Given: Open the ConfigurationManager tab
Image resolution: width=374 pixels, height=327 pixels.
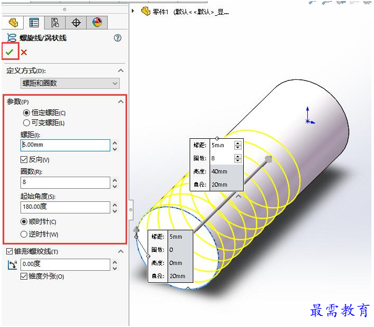Looking at the screenshot, I should pos(55,23).
